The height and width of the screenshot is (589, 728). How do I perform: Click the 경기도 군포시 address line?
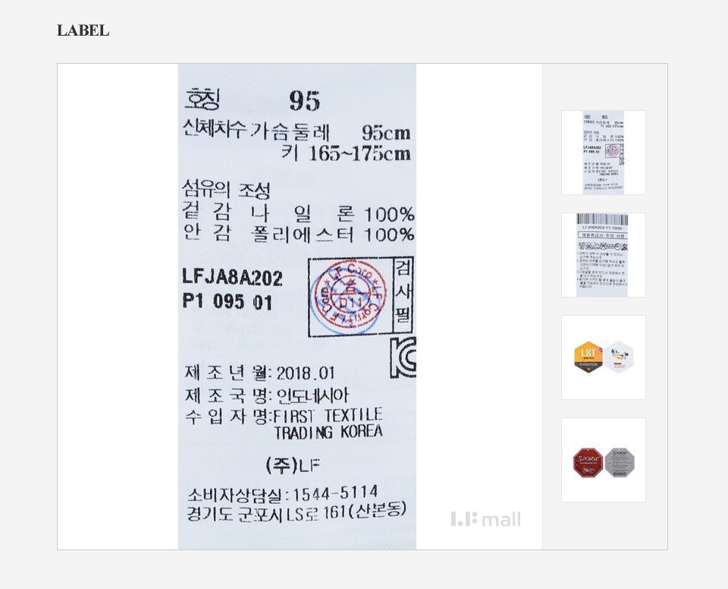point(297,513)
